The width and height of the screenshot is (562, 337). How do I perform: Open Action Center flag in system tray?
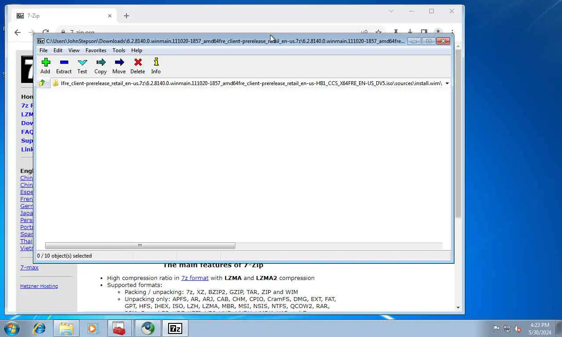(x=496, y=329)
